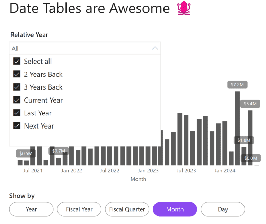Screen dimensions: 266x224
Task: Click the $5.4M data label
Action: [x=250, y=104]
